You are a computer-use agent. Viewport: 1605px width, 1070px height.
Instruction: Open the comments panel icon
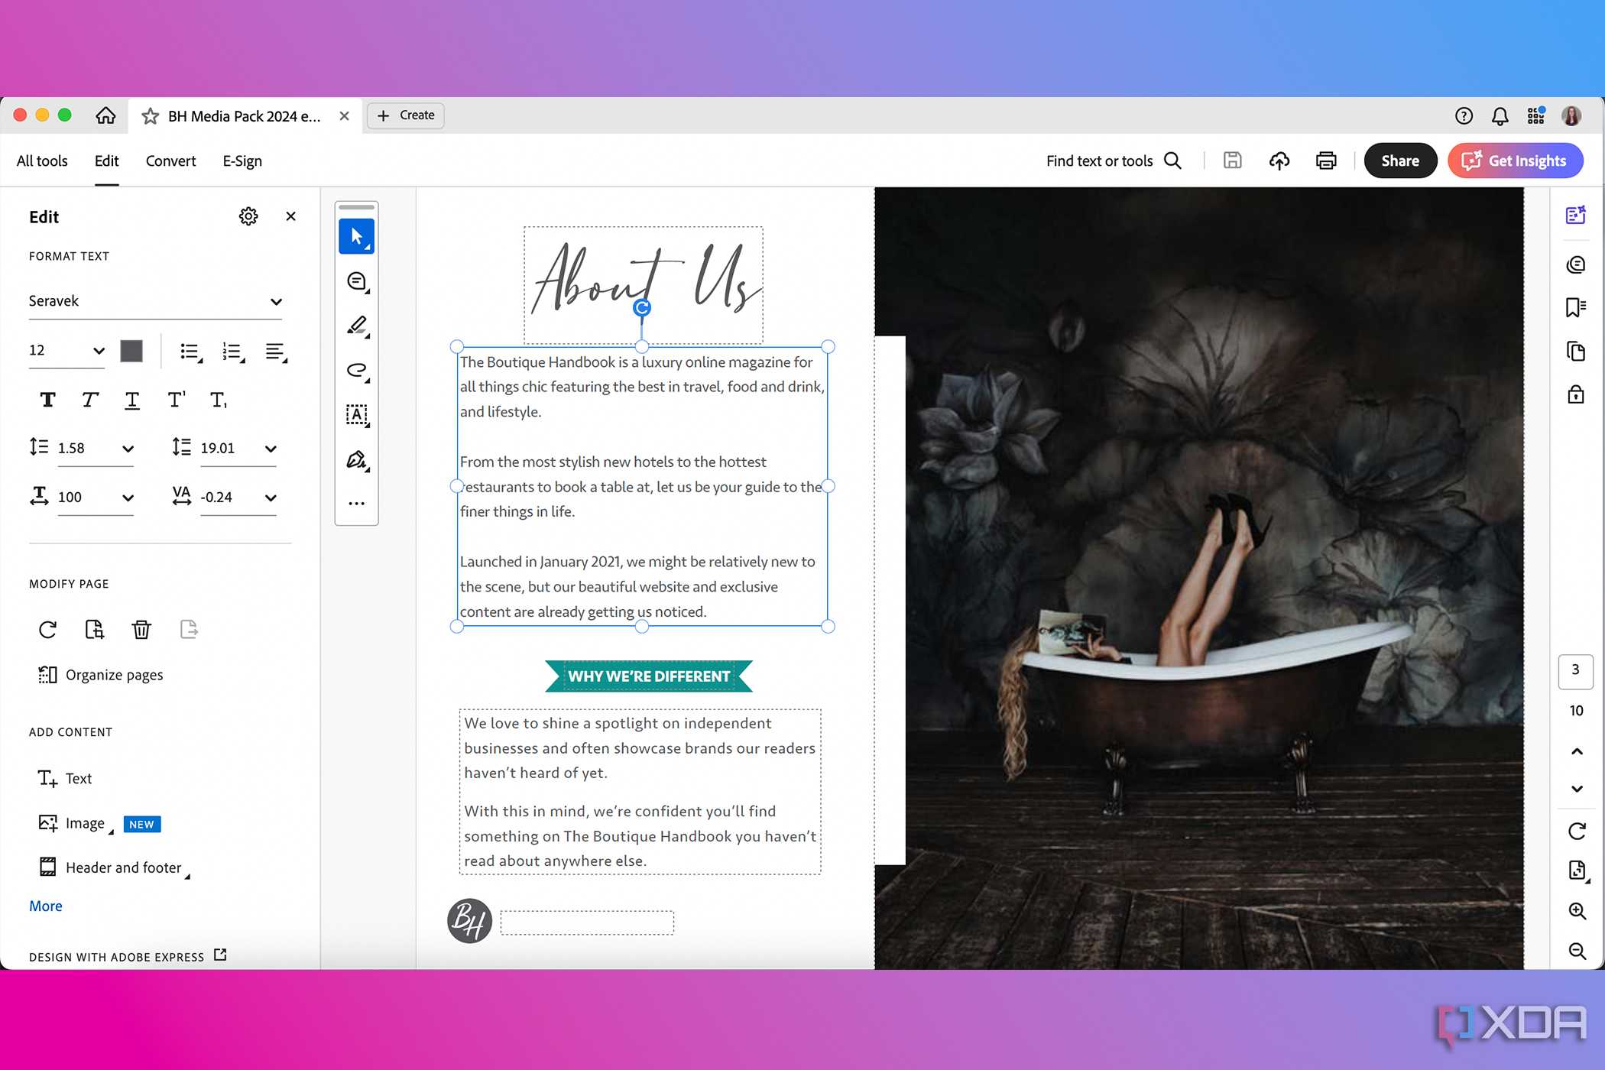(1576, 264)
